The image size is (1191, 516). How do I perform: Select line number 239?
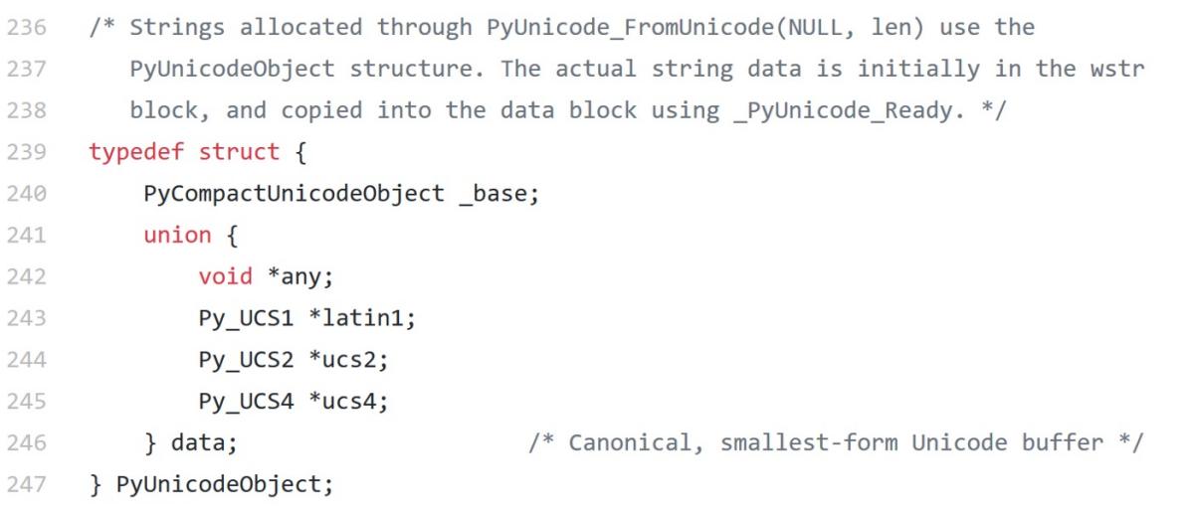[27, 152]
